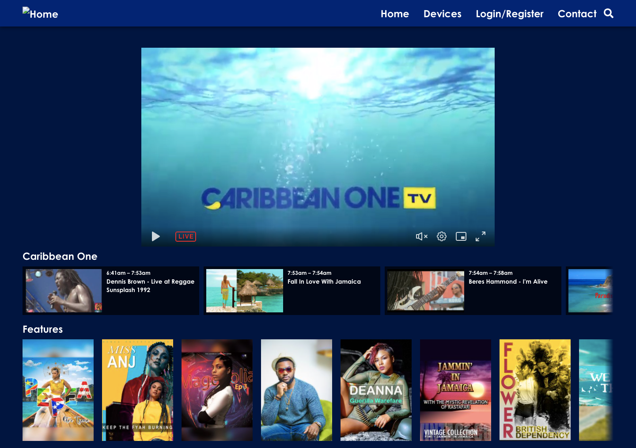Click the Features section heading

click(x=43, y=329)
